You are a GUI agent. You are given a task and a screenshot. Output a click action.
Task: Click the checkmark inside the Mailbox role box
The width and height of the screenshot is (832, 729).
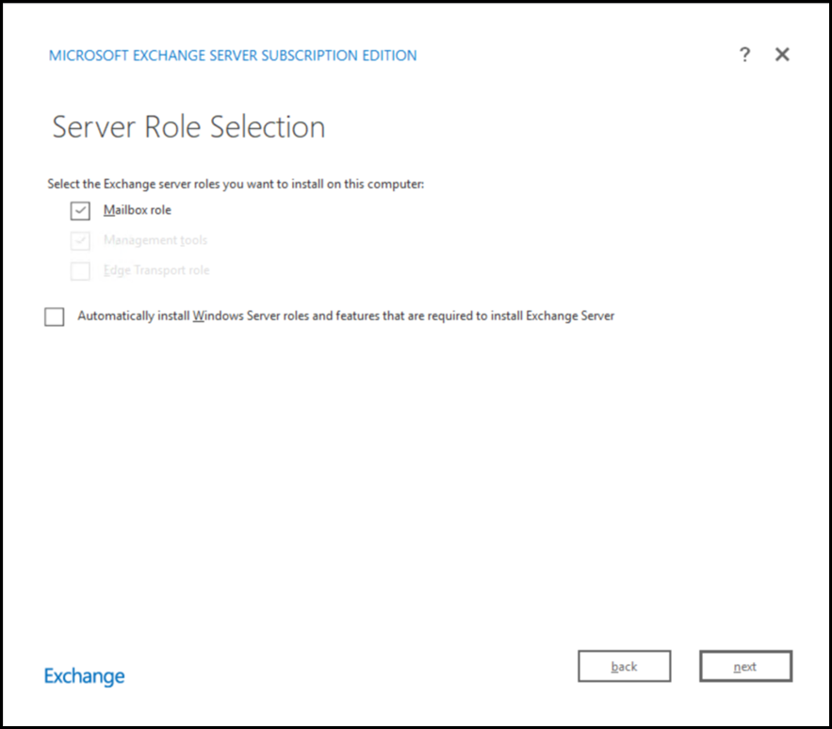click(80, 211)
